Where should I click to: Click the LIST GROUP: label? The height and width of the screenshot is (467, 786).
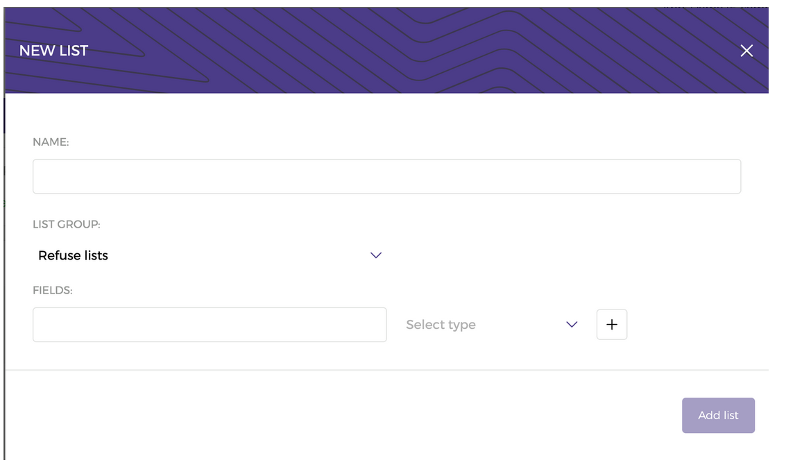point(66,224)
